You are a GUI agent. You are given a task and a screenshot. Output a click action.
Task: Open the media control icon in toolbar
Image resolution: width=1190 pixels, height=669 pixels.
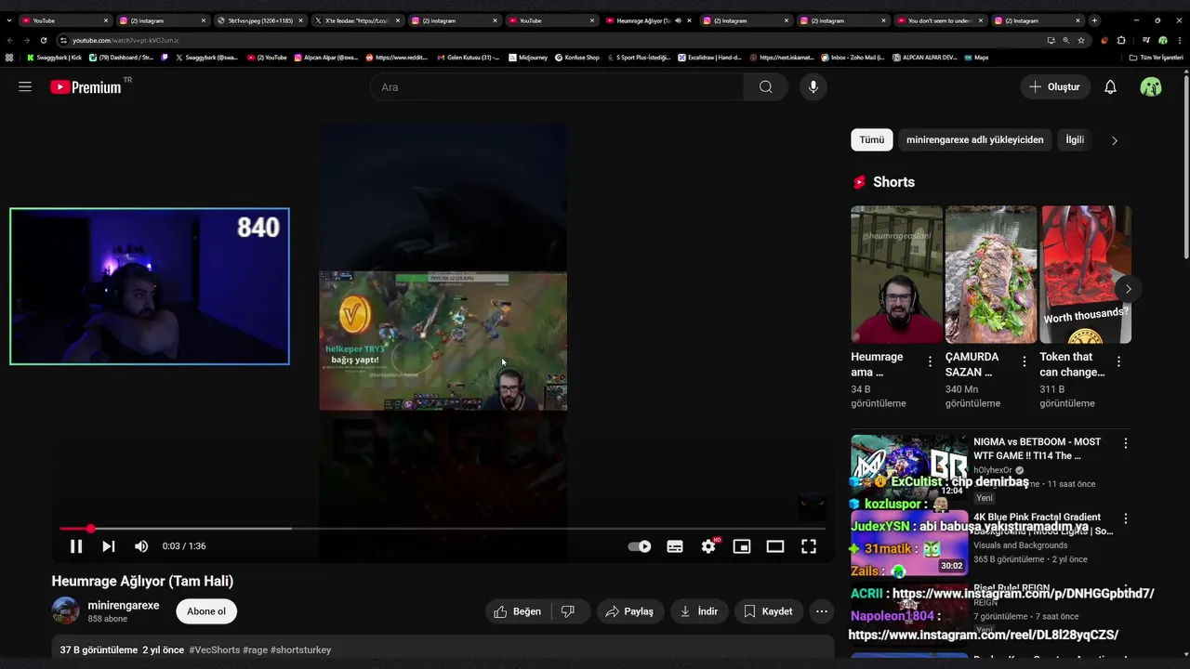coord(1146,40)
